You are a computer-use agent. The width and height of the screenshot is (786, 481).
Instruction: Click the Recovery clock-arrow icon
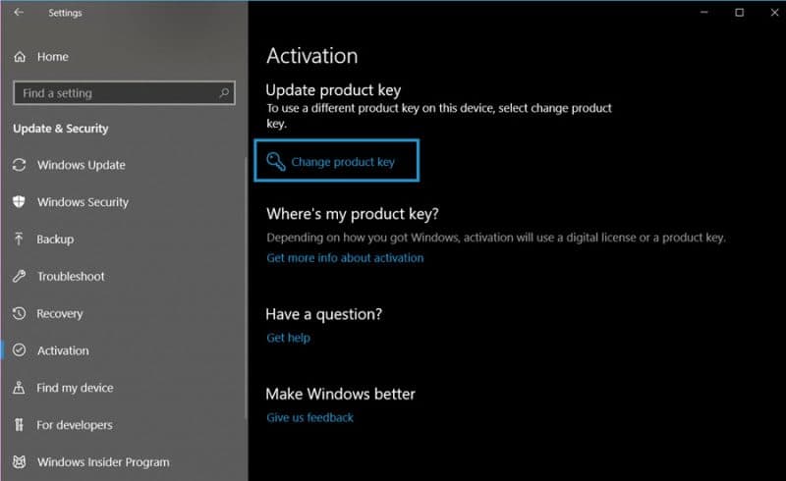tap(19, 313)
